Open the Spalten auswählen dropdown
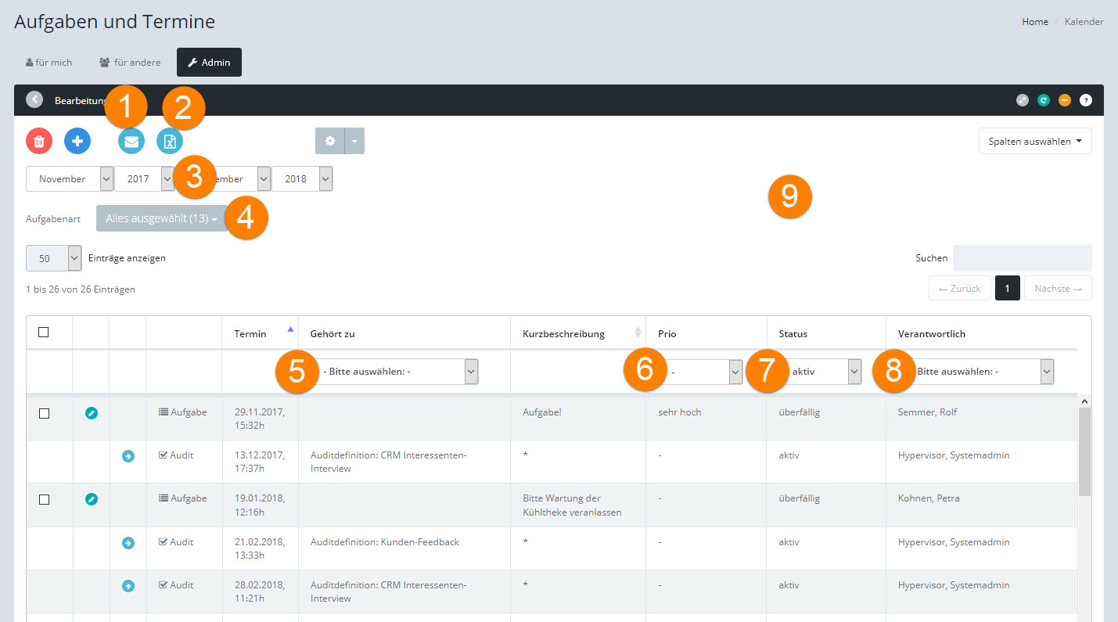1118x622 pixels. (1034, 142)
